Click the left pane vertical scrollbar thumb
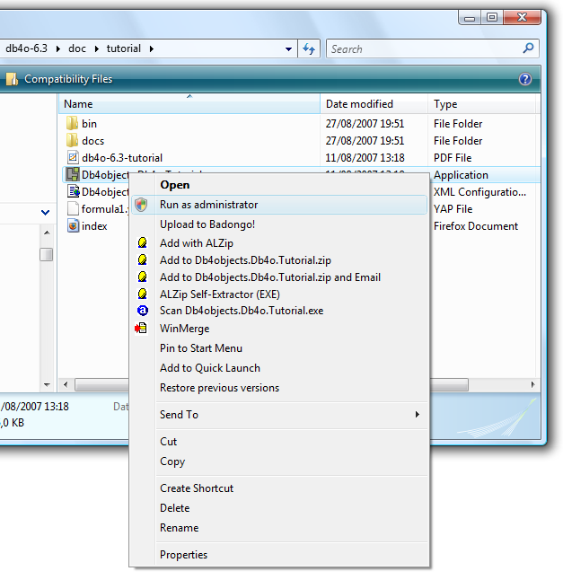Viewport: 563px width, 580px height. click(46, 254)
